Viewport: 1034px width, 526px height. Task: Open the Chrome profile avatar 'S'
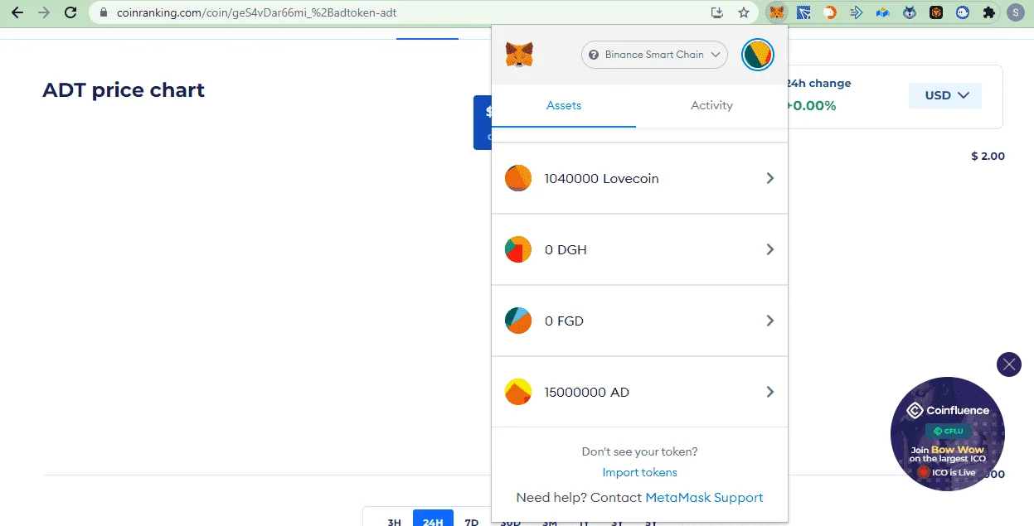(1016, 12)
